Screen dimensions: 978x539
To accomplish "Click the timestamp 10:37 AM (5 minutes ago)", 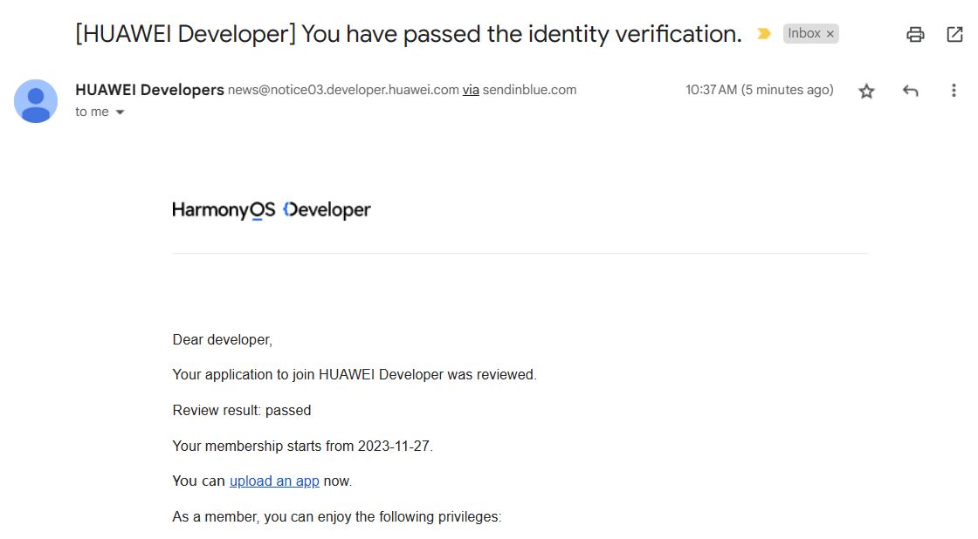I will point(760,90).
